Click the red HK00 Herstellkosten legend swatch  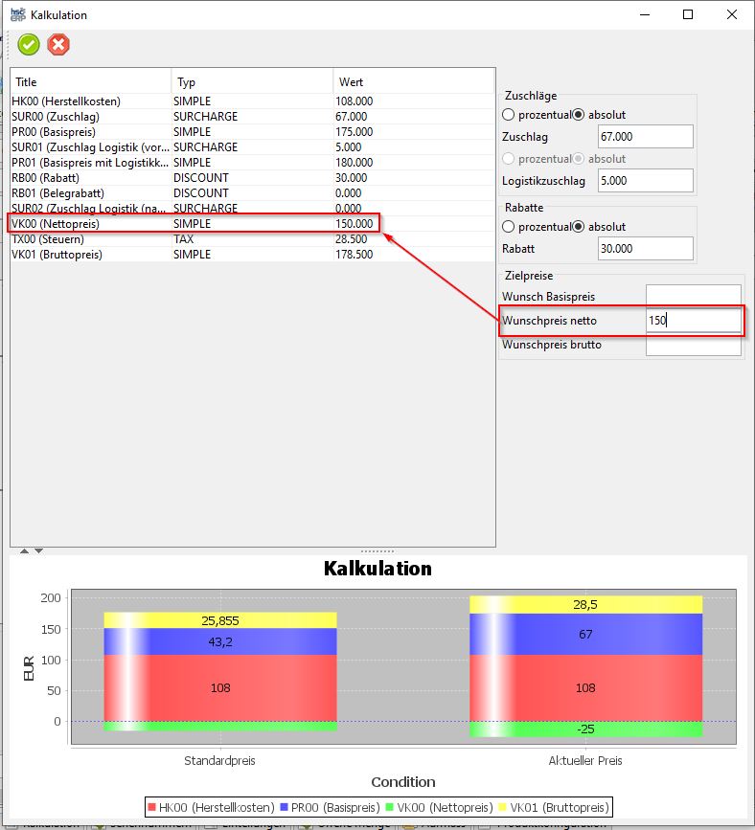pos(151,807)
